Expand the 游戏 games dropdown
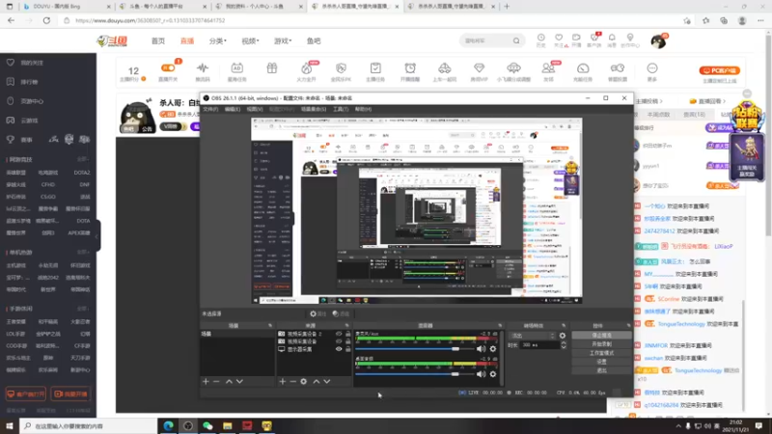772x434 pixels. (x=283, y=41)
